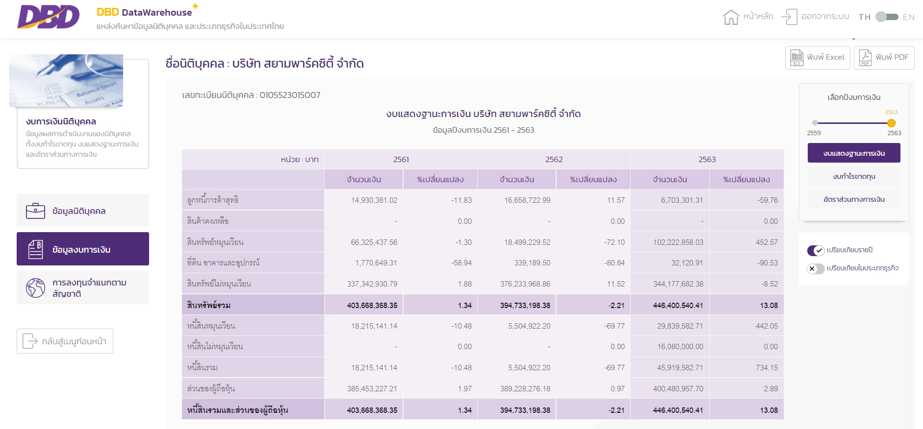923x429 pixels.
Task: Click the Excel file icon
Action: [x=797, y=58]
